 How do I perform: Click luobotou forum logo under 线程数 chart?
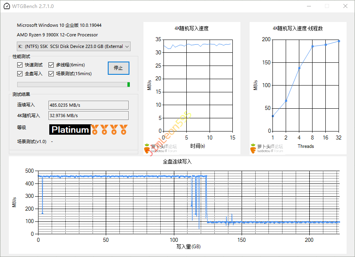pos(267,148)
